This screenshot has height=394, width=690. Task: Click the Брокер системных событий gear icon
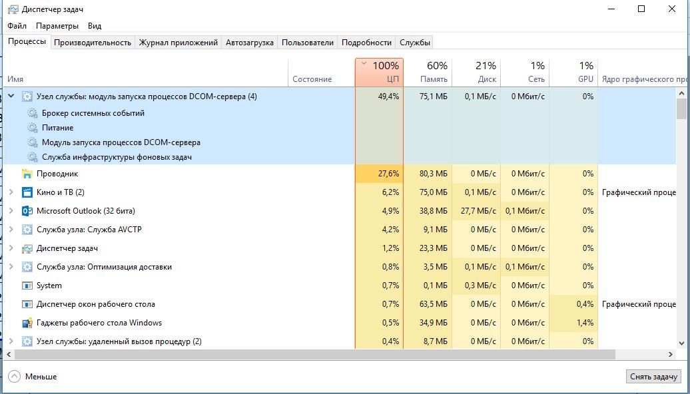pyautogui.click(x=33, y=113)
